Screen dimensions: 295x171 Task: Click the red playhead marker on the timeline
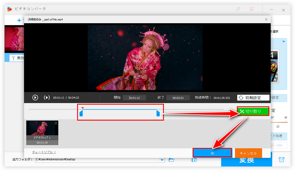pyautogui.click(x=83, y=108)
